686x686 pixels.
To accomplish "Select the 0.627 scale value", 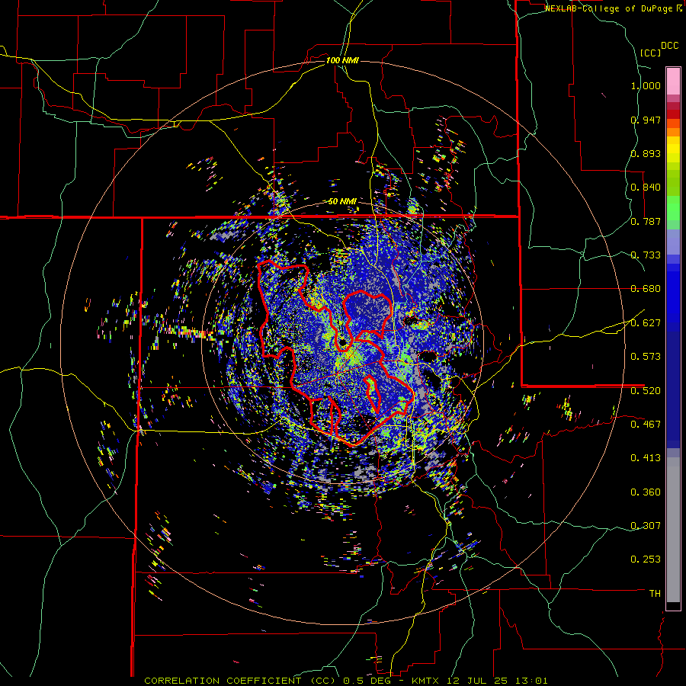I will [646, 323].
